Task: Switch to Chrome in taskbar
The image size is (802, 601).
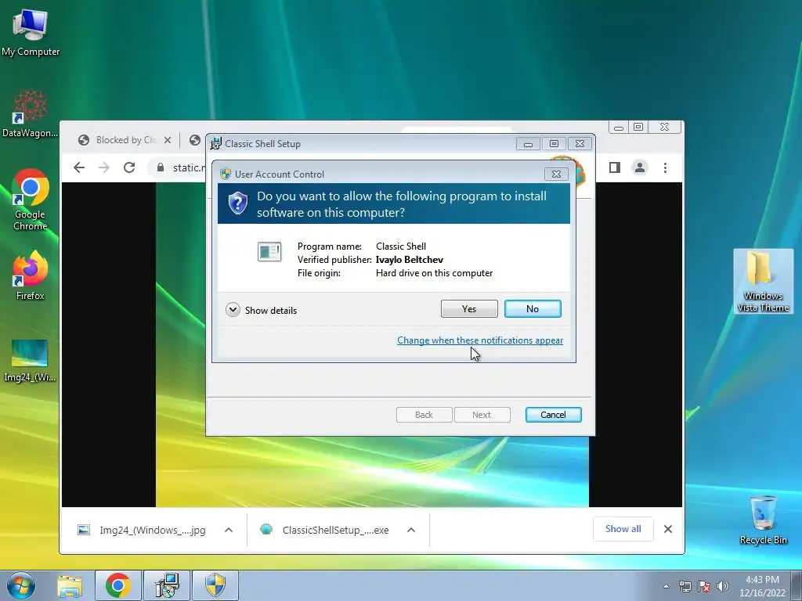Action: [x=118, y=585]
